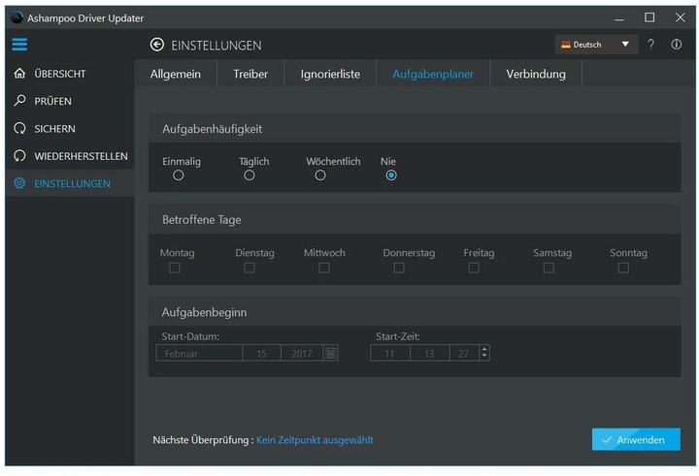Click the home icon beside ÜBERSICHT

pyautogui.click(x=19, y=73)
